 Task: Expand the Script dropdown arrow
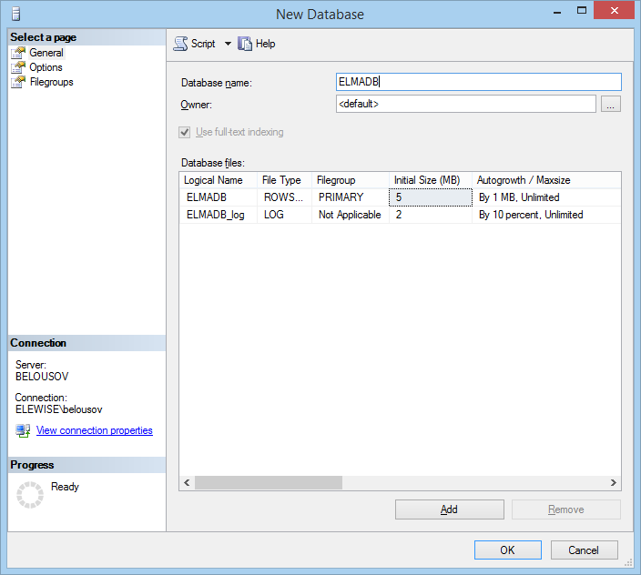(228, 44)
